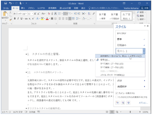Click the Paste clipboard icon
The height and width of the screenshot is (115, 152).
pos(5,14)
